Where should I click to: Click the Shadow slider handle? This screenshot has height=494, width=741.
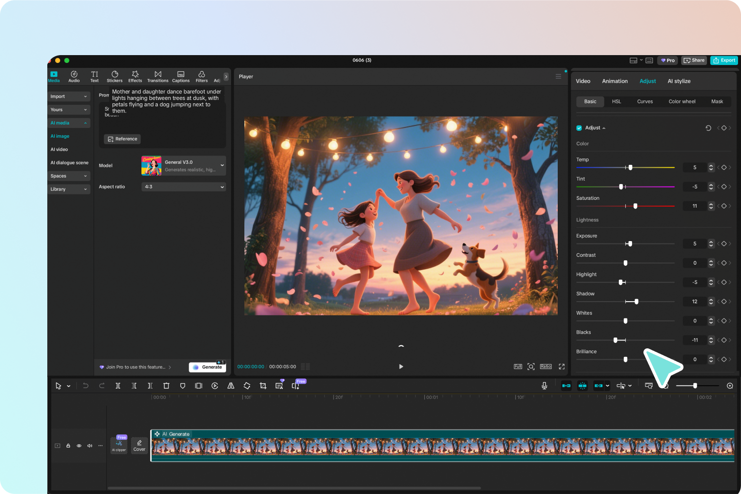636,302
